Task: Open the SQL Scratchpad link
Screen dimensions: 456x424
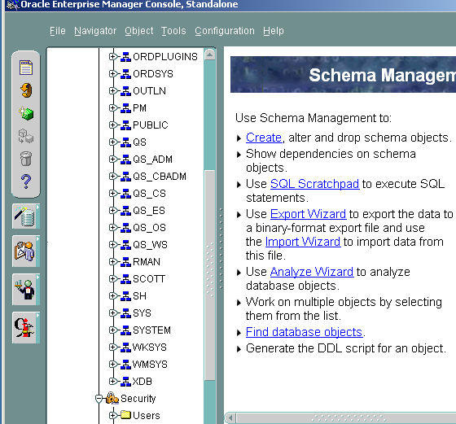Action: [x=314, y=184]
